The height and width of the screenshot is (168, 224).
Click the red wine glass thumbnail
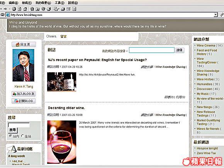(x=62, y=142)
